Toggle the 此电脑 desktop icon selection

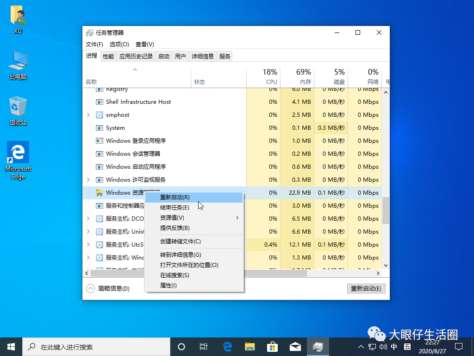tap(18, 60)
